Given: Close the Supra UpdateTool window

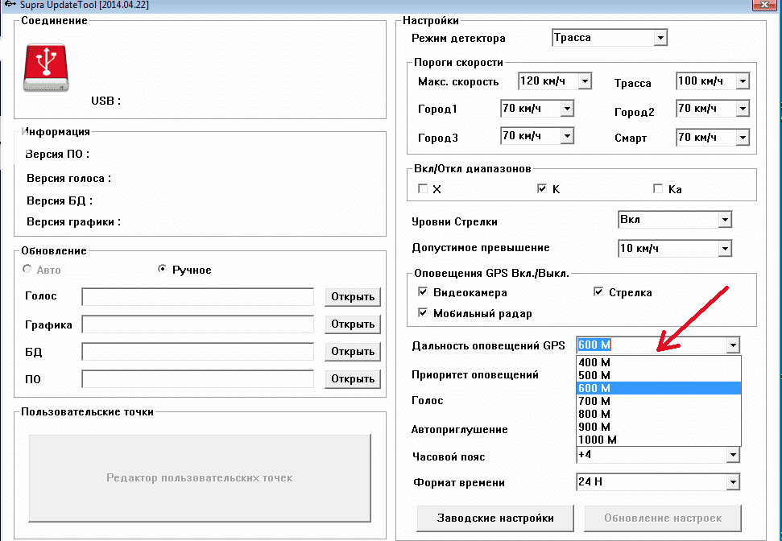Looking at the screenshot, I should [x=763, y=6].
